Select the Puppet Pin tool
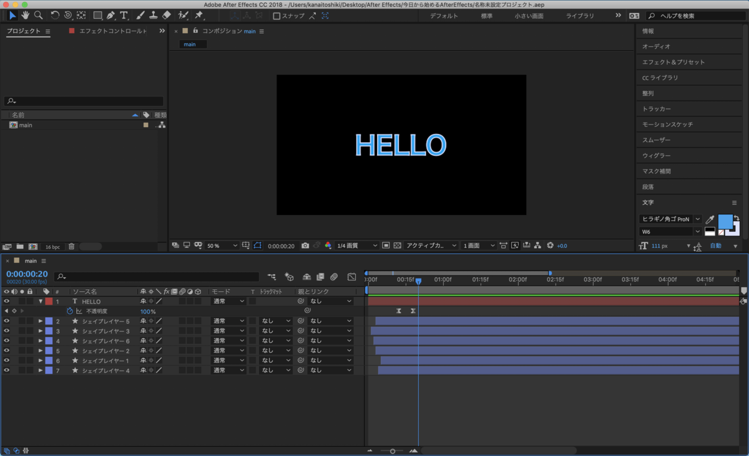This screenshot has height=456, width=749. (199, 15)
